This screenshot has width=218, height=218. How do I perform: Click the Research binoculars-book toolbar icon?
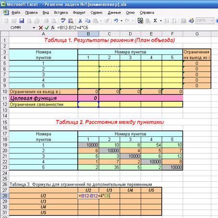pos(71,21)
